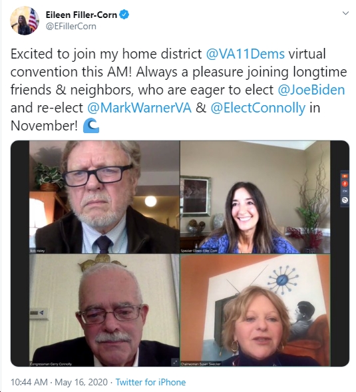Screen dimensions: 356x392
Task: Click the @EFillerCorn handle
Action: pos(71,26)
